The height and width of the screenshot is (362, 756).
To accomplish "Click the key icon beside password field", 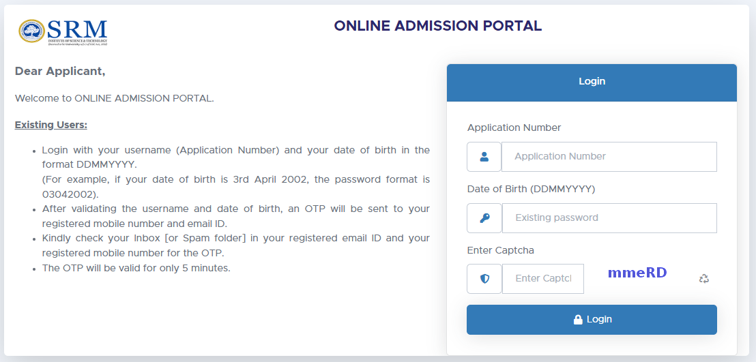I will (x=484, y=218).
